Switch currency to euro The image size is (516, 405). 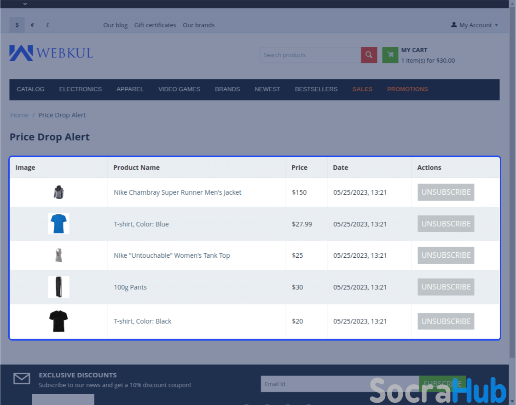(x=33, y=25)
